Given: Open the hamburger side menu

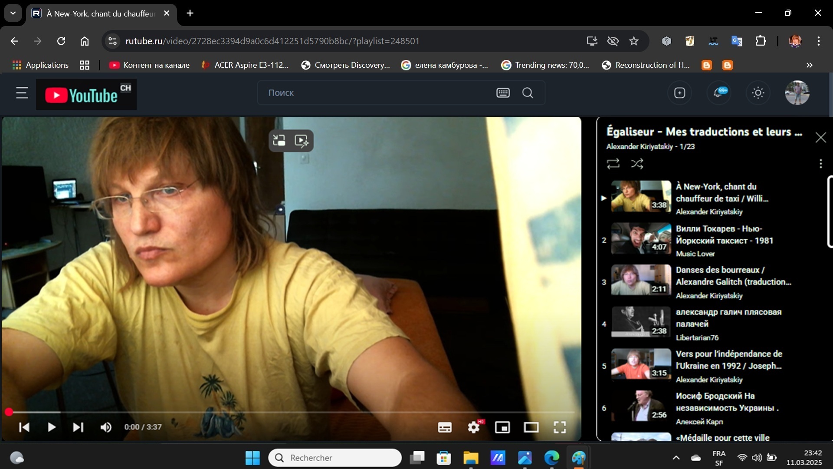Looking at the screenshot, I should point(22,93).
